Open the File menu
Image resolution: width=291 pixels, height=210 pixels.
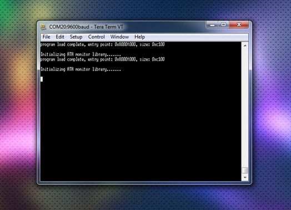click(x=46, y=37)
